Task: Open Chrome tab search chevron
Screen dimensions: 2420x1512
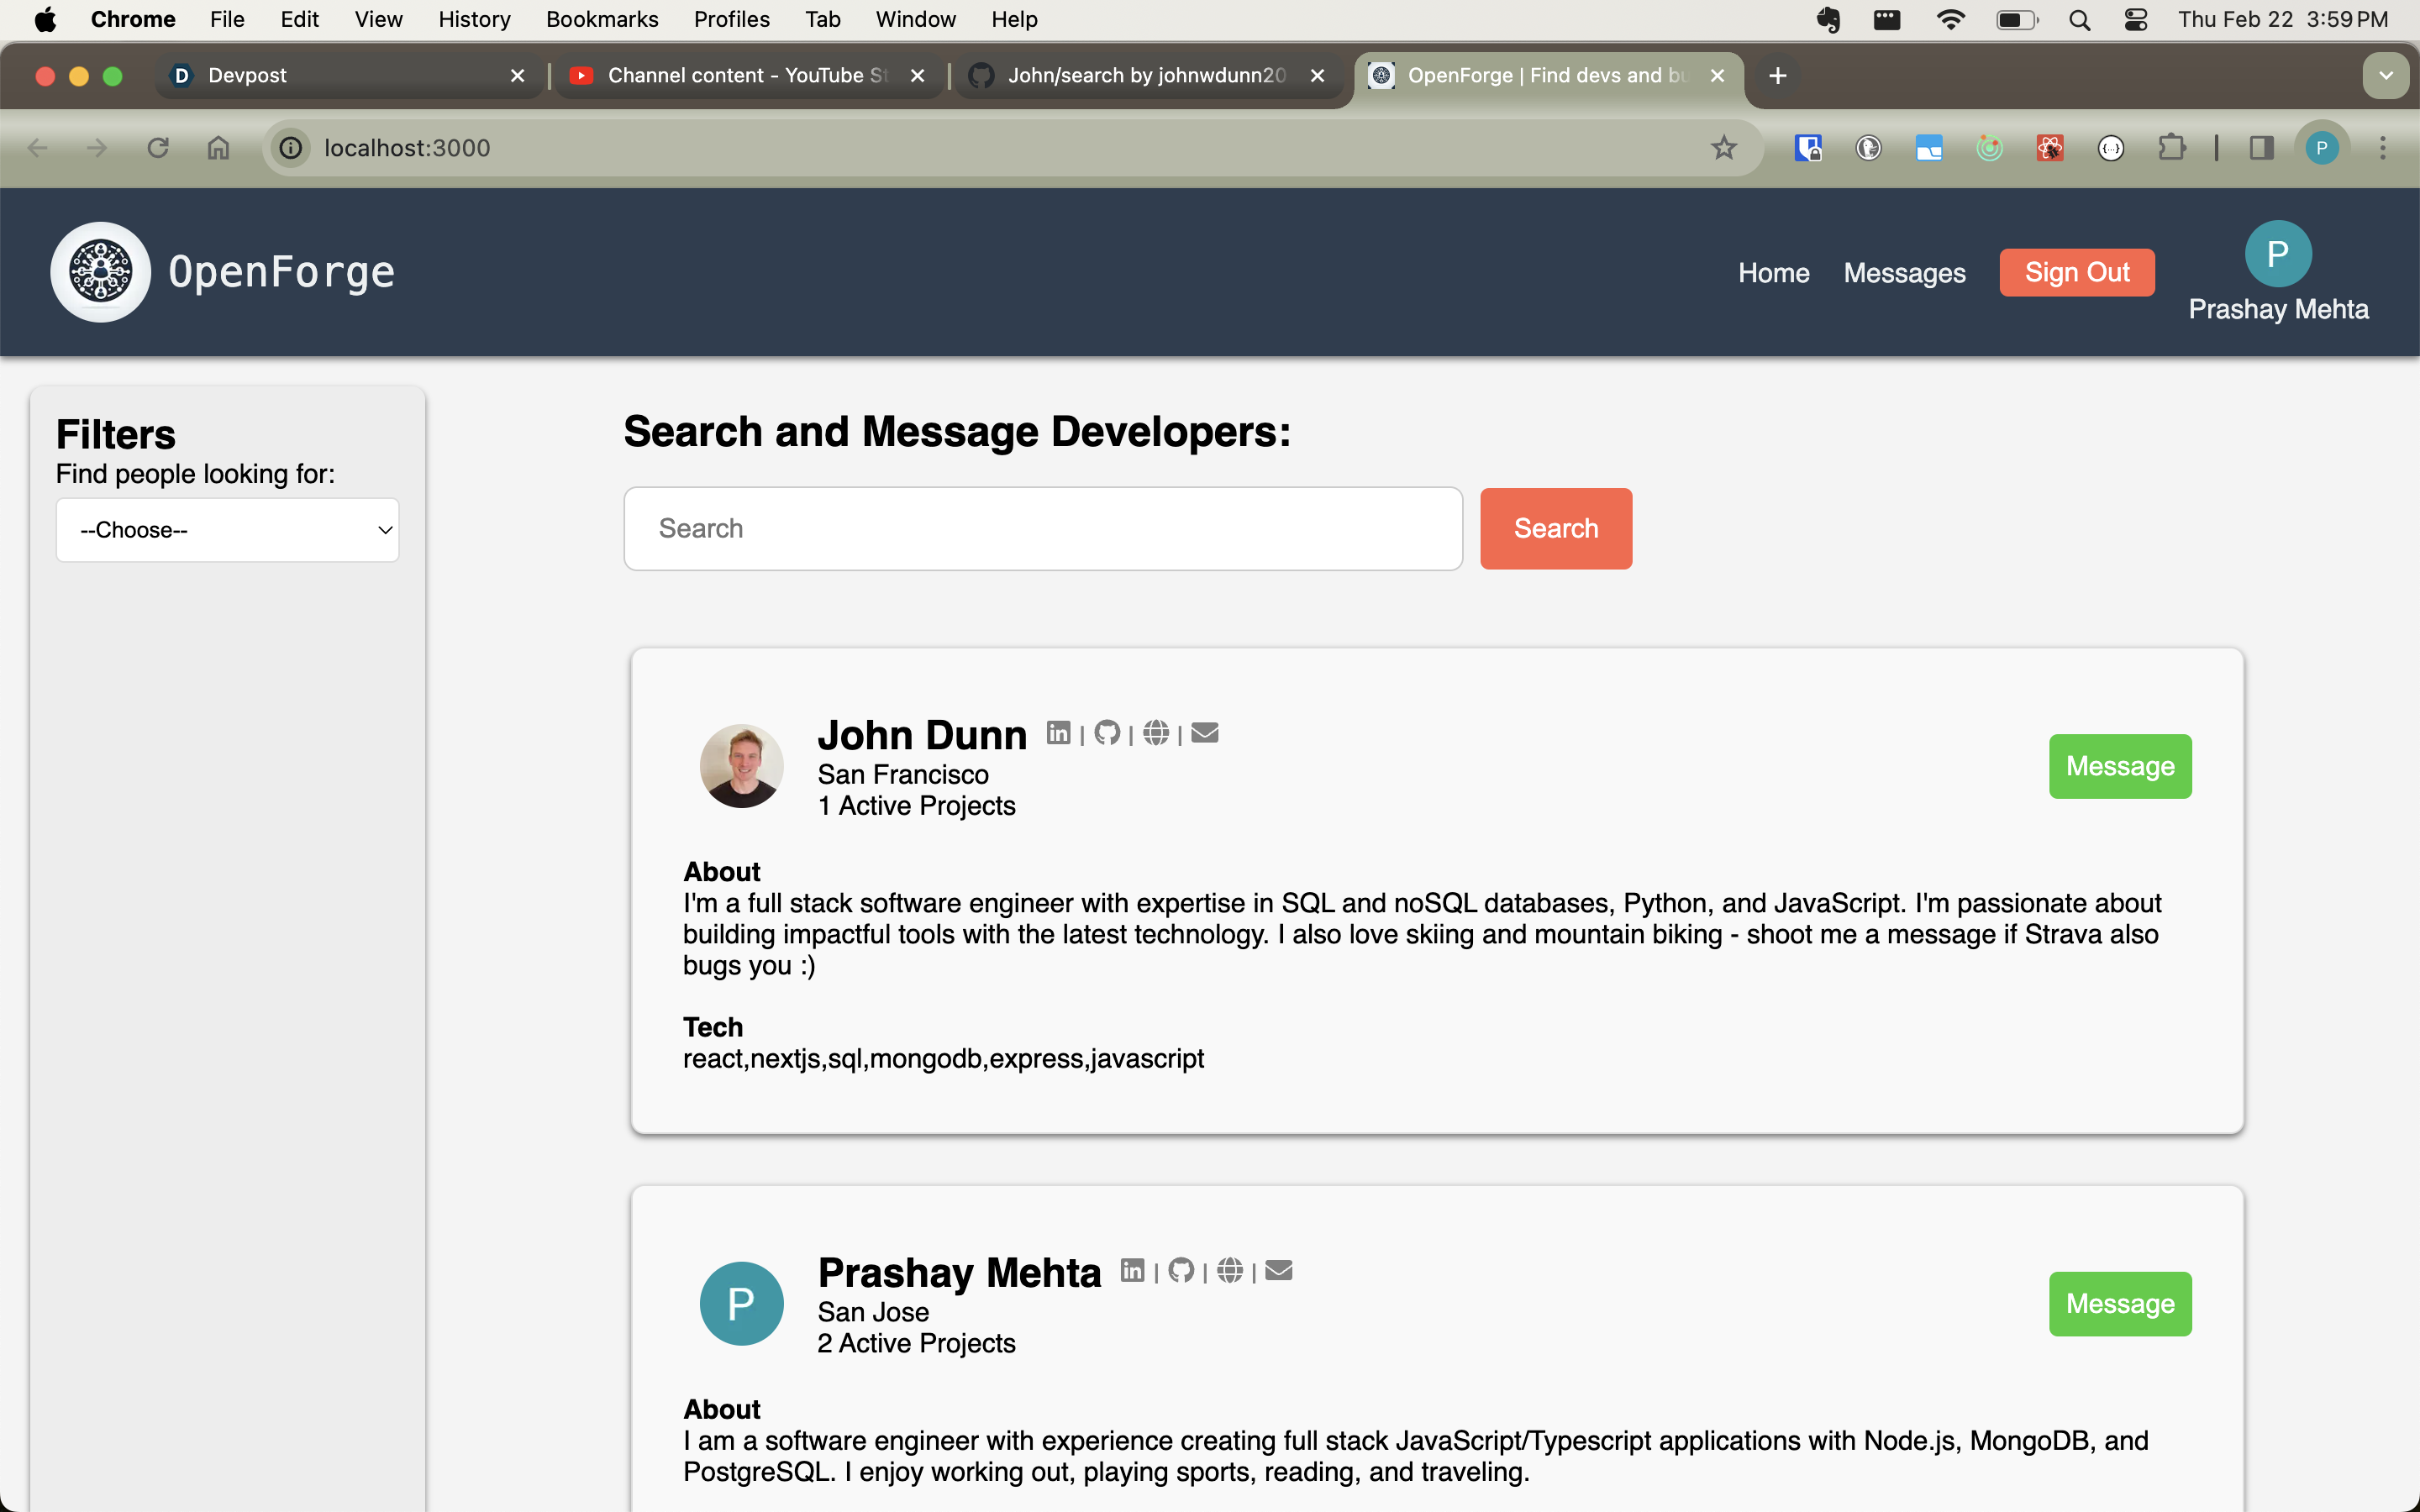Action: pyautogui.click(x=2385, y=76)
